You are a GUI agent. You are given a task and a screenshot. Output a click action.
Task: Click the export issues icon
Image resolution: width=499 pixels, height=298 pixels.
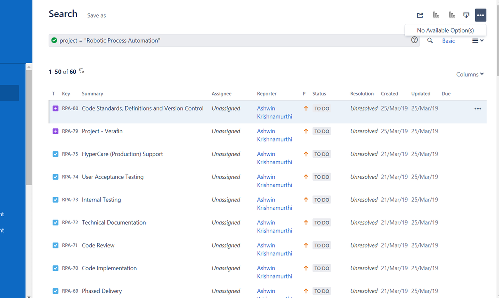tap(466, 15)
